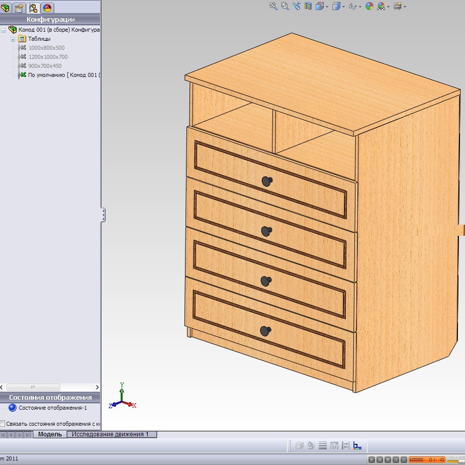Click the Zoom to Fit magnifier icon

273,6
